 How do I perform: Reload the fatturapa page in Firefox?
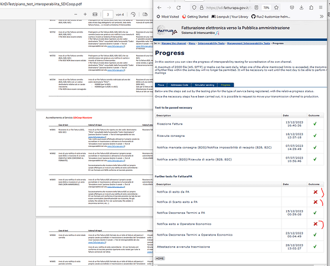(178, 7)
